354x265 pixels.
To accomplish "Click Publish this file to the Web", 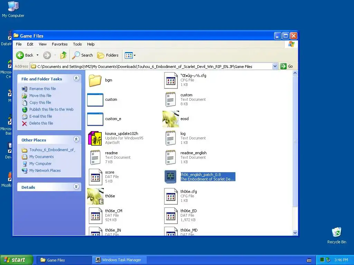I will [x=51, y=109].
